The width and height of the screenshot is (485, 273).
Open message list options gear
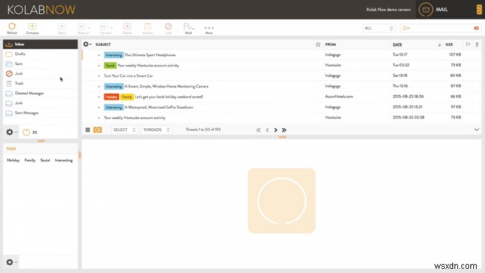(87, 44)
